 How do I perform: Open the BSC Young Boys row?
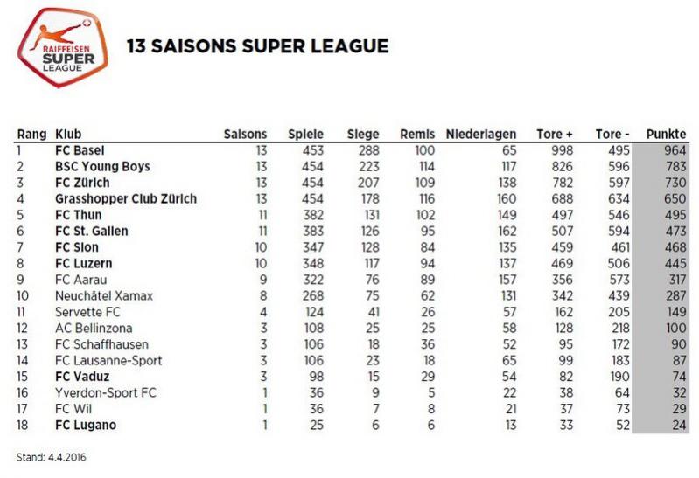coord(102,166)
